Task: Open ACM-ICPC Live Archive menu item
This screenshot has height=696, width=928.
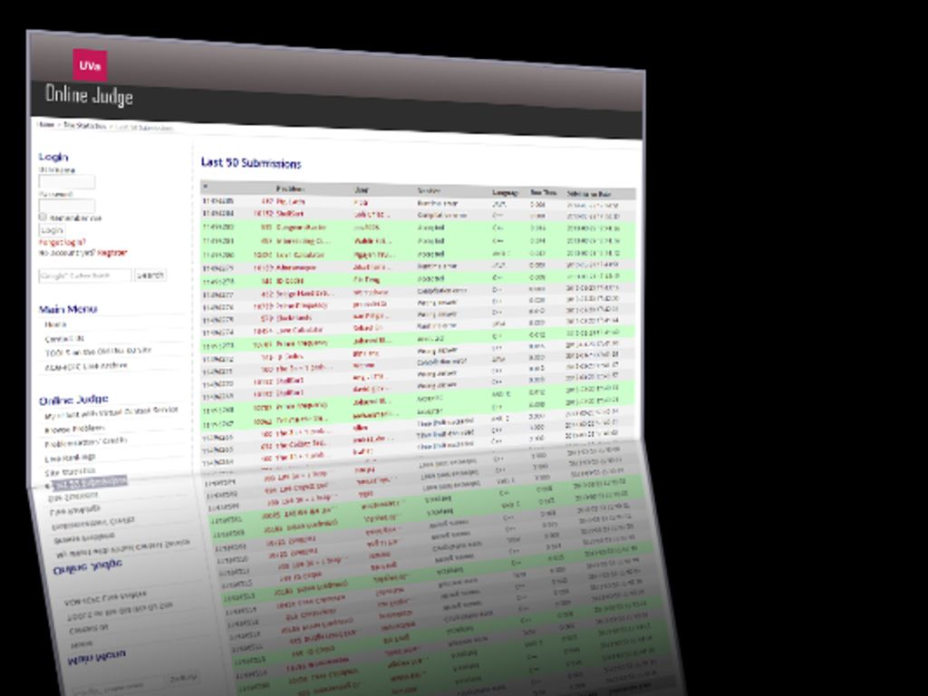Action: point(86,366)
